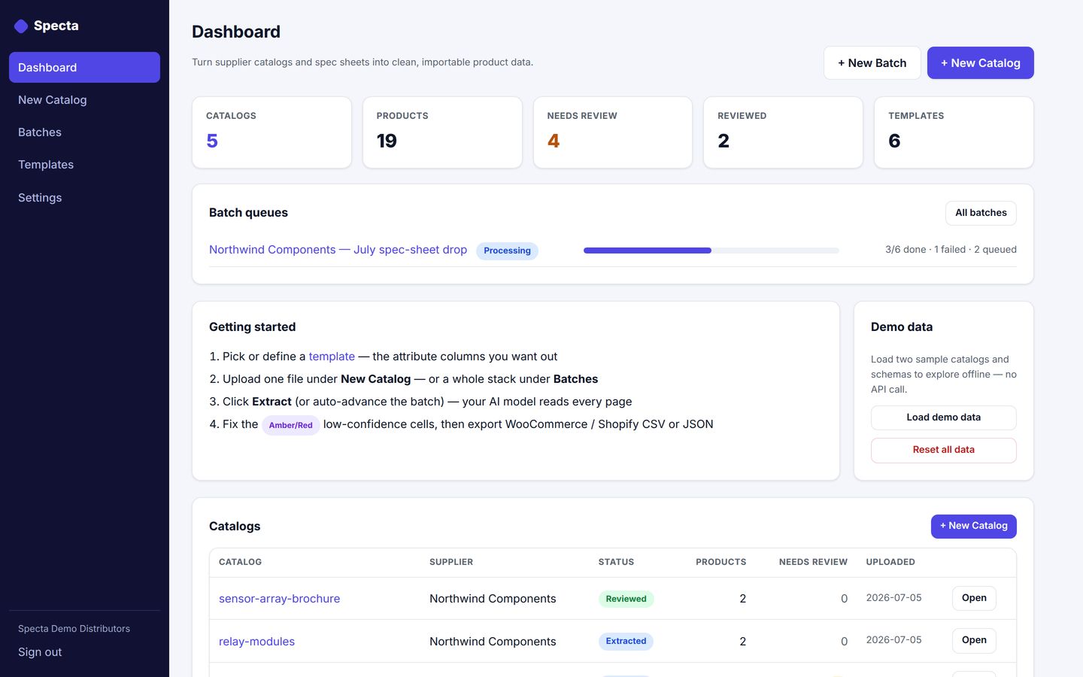
Task: Click Sign out in the sidebar
Action: [40, 652]
